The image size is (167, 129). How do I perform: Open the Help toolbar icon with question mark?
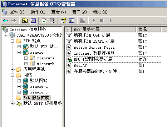coord(63,21)
